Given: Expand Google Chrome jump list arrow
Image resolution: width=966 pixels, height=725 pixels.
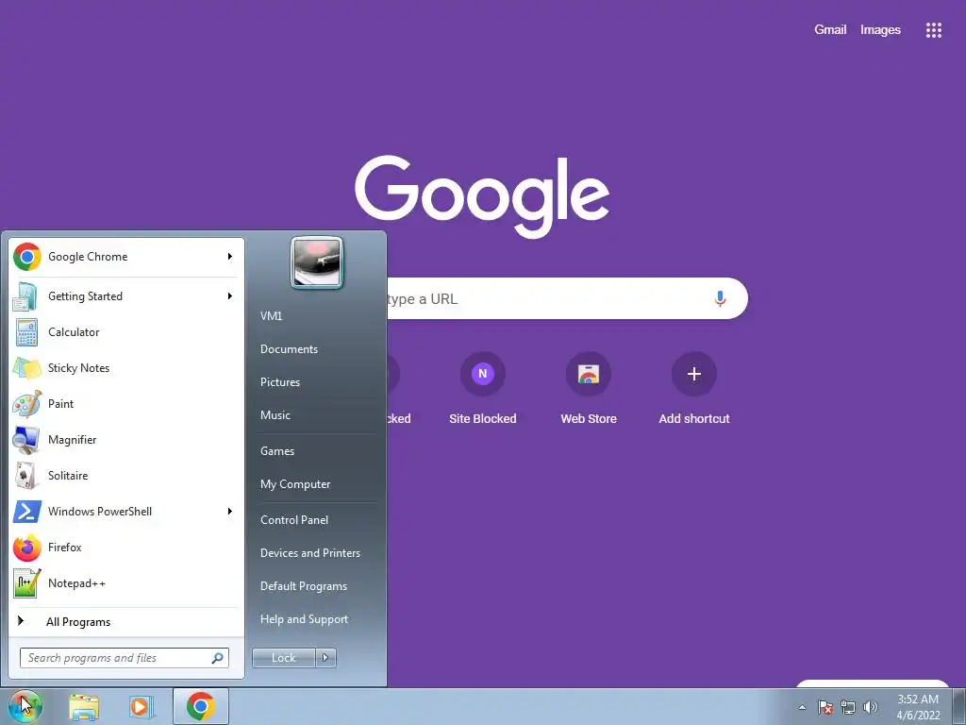Looking at the screenshot, I should click(x=230, y=257).
